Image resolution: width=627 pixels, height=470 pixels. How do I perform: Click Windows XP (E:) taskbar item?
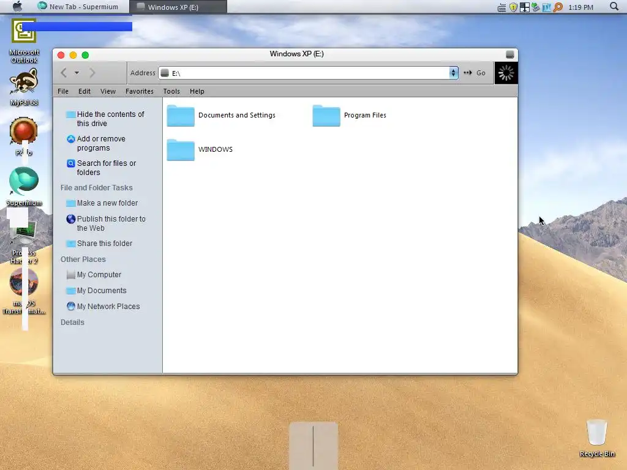[x=178, y=7]
